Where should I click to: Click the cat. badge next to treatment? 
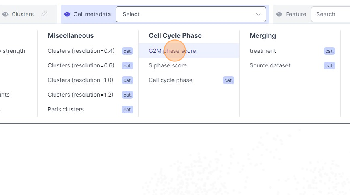coord(329,51)
